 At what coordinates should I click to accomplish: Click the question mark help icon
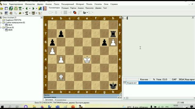tap(45, 8)
